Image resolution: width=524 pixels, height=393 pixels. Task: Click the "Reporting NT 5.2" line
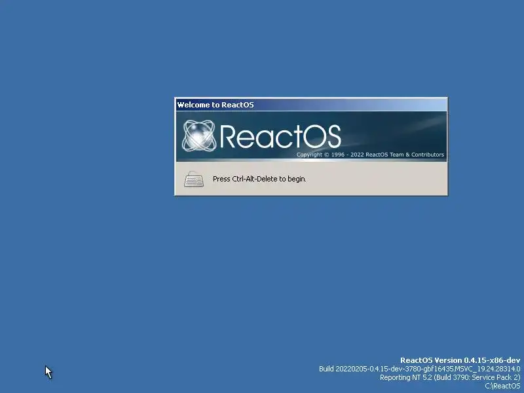[450, 377]
